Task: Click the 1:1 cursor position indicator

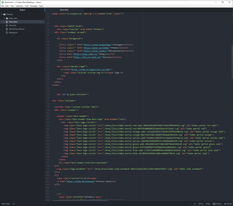Action: click(13, 204)
